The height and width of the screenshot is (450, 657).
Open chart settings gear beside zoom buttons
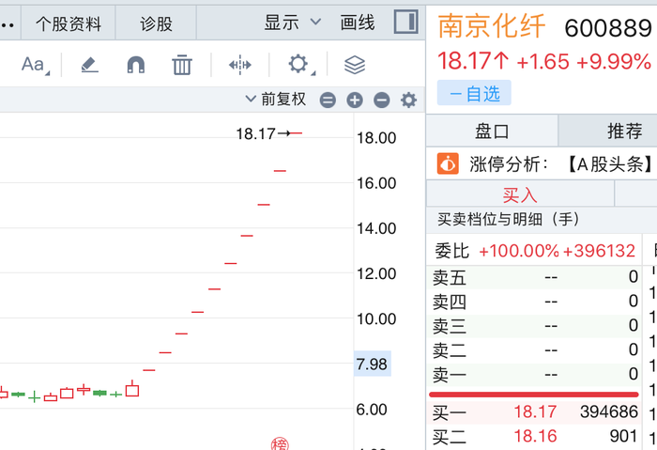[408, 101]
